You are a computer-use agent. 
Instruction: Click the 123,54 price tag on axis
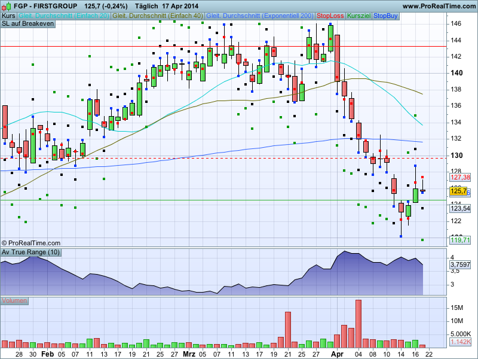point(460,208)
